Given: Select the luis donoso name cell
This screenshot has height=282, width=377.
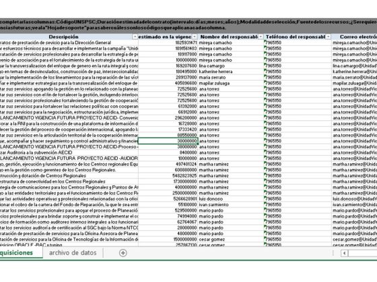Looking at the screenshot, I should tap(231, 199).
